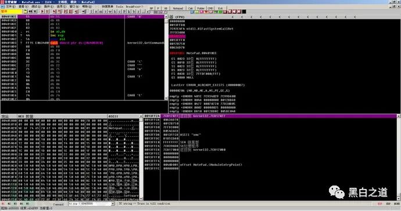
Task: Open Memory map with 'm' button
Action: pos(101,12)
